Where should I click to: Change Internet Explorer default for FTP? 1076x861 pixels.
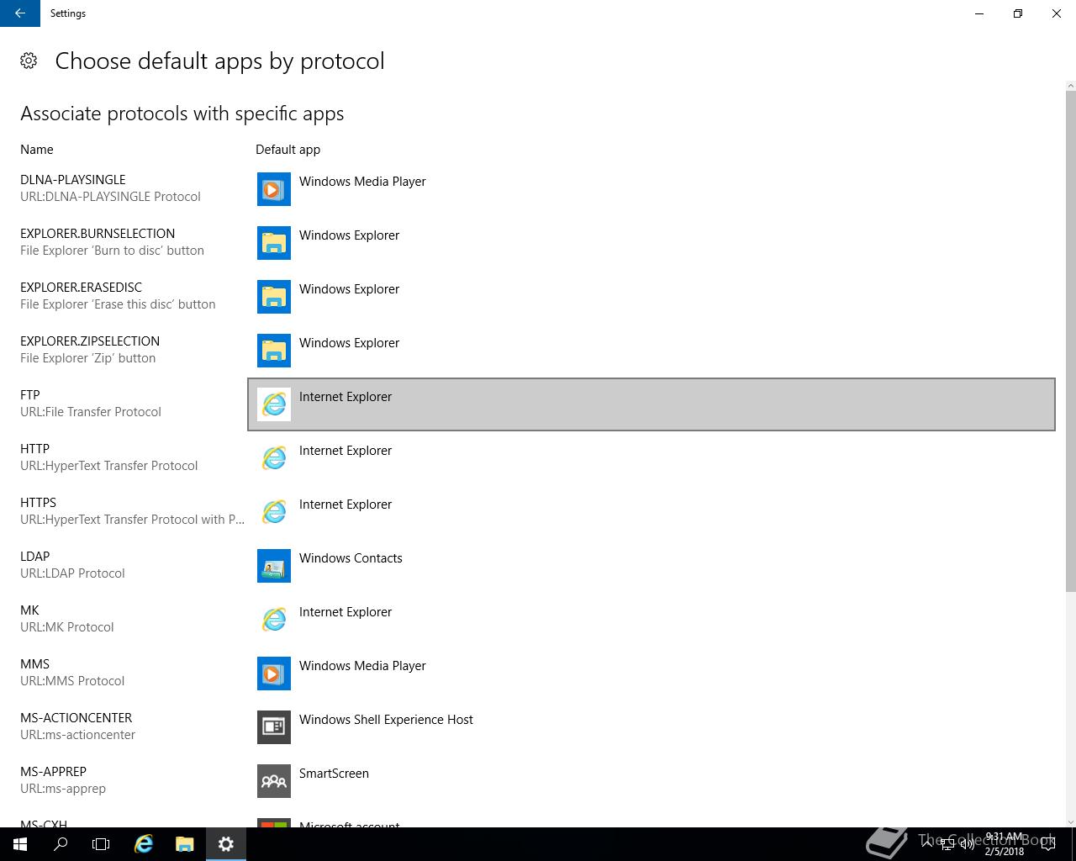click(x=651, y=404)
